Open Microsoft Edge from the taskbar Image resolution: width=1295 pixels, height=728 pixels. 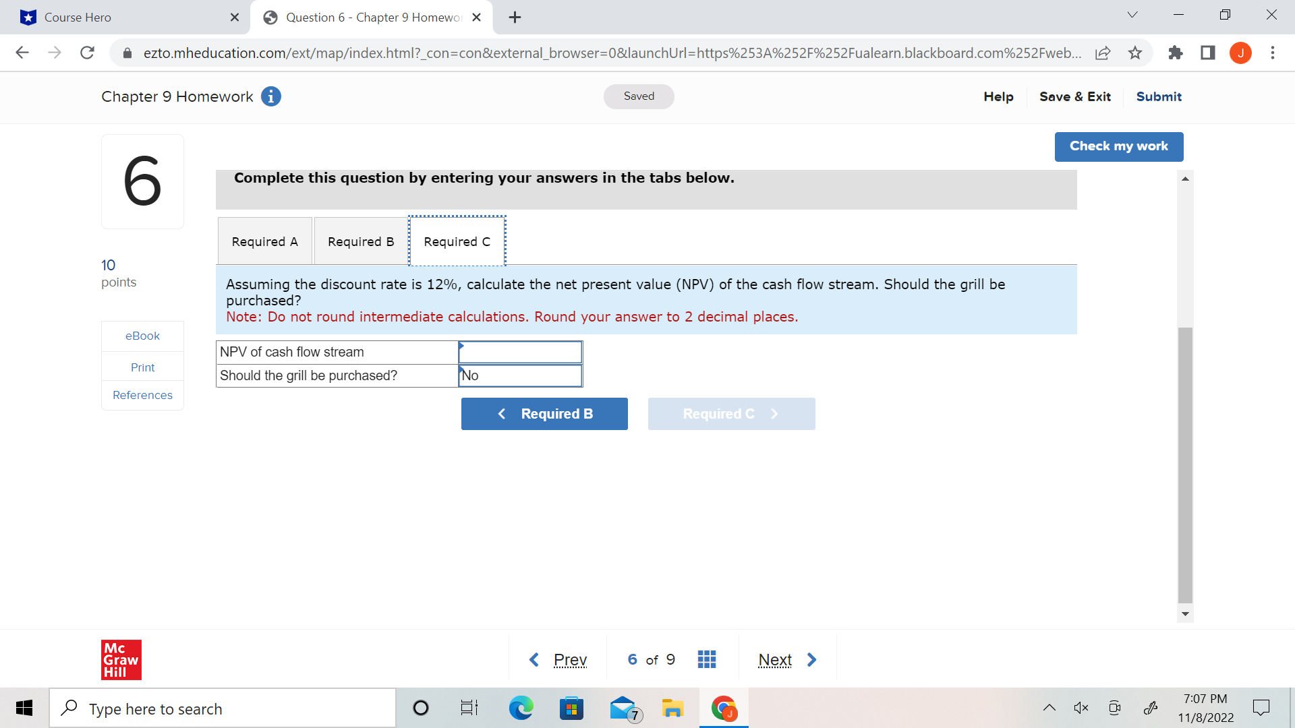pos(521,708)
